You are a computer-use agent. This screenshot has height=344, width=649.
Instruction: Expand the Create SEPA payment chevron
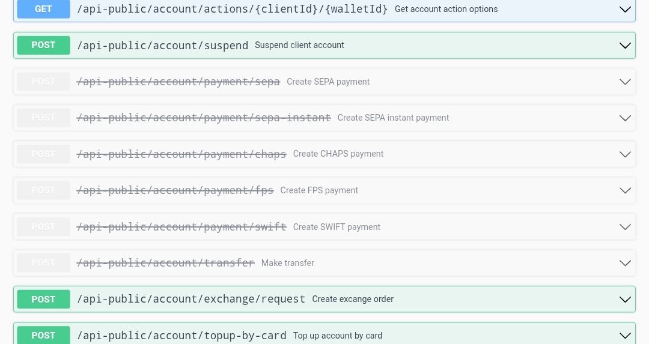pos(625,82)
